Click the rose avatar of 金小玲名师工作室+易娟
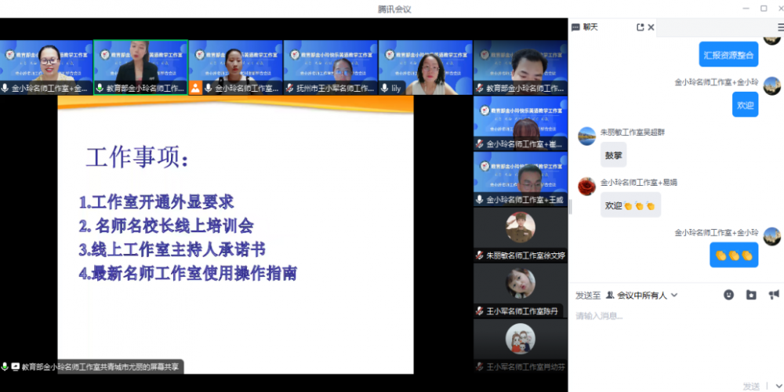 pyautogui.click(x=587, y=187)
